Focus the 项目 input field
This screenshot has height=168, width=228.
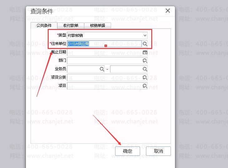click(105, 86)
